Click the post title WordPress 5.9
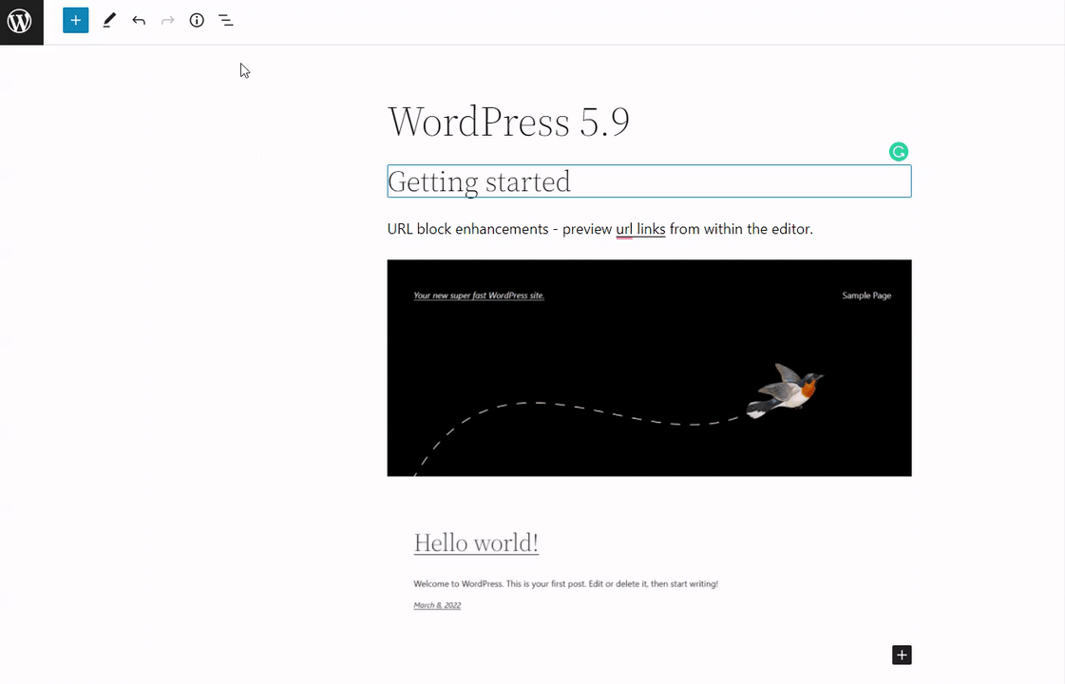The height and width of the screenshot is (684, 1065). (x=508, y=123)
